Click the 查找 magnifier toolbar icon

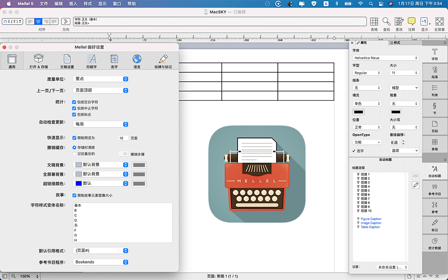pyautogui.click(x=387, y=22)
